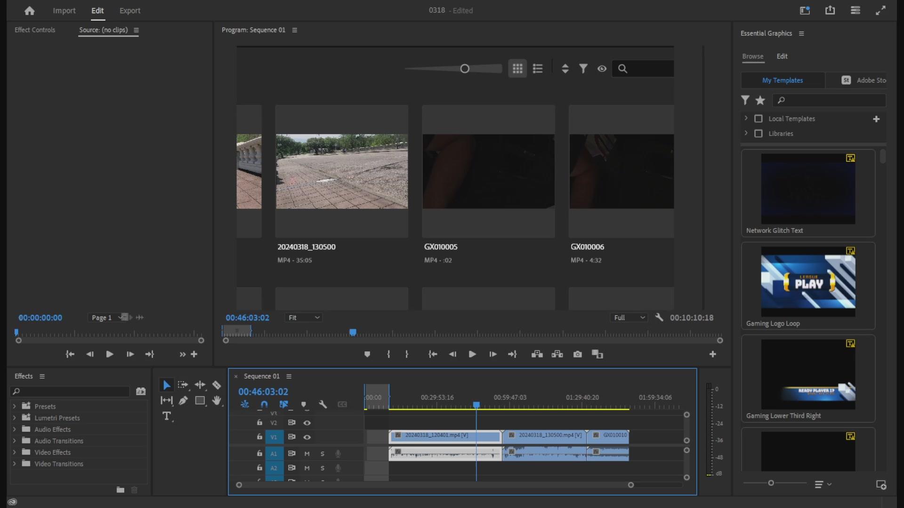Select the Type tool
This screenshot has height=508, width=904.
coord(166,416)
